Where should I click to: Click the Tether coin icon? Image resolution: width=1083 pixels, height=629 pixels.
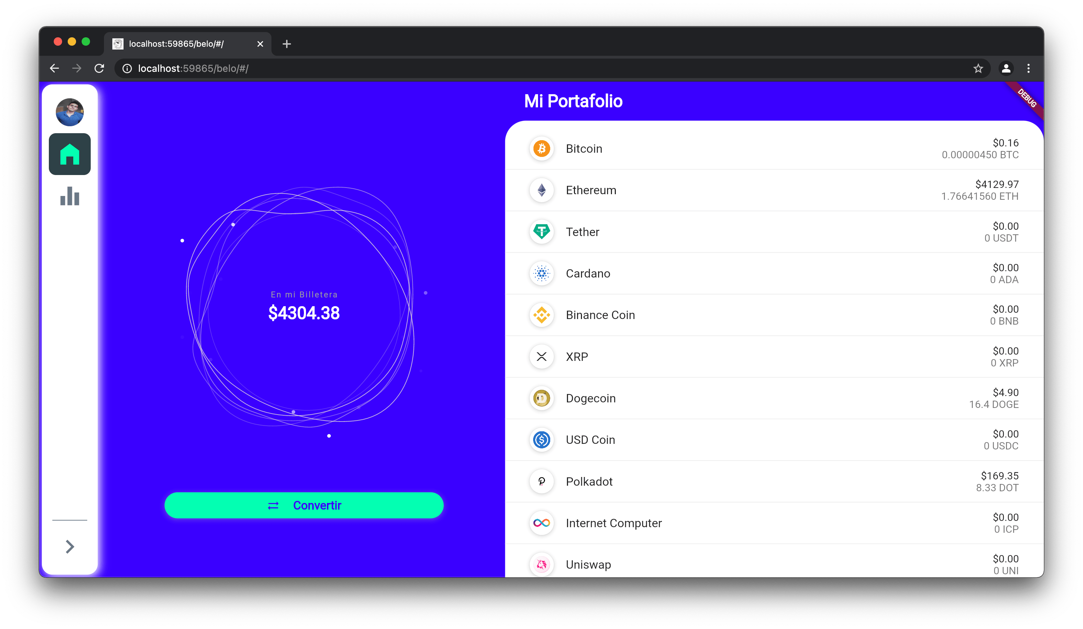[x=541, y=232]
